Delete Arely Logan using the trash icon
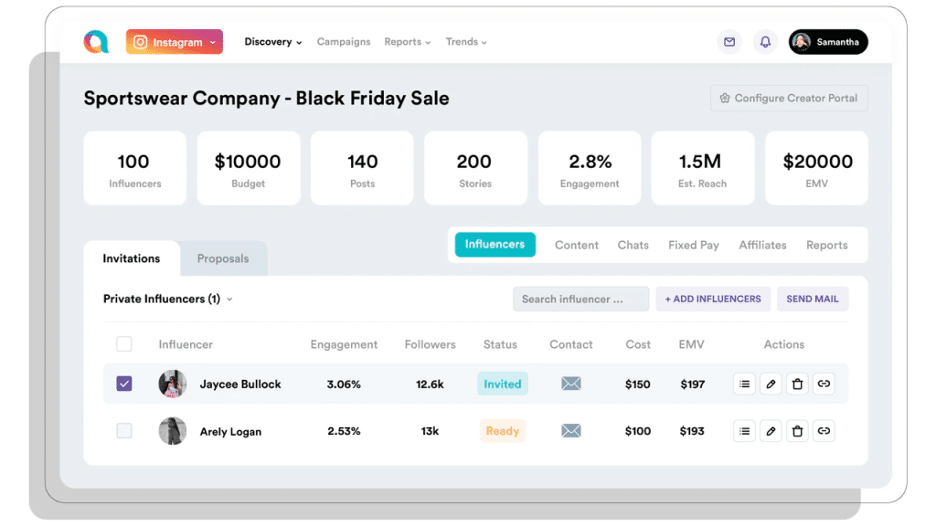The image size is (936, 526). point(797,431)
